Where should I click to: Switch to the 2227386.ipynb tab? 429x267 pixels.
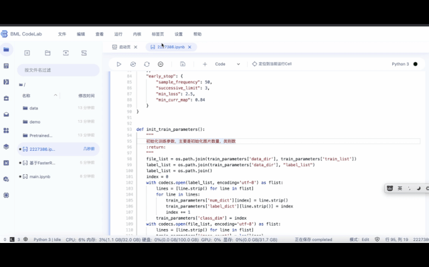click(171, 47)
